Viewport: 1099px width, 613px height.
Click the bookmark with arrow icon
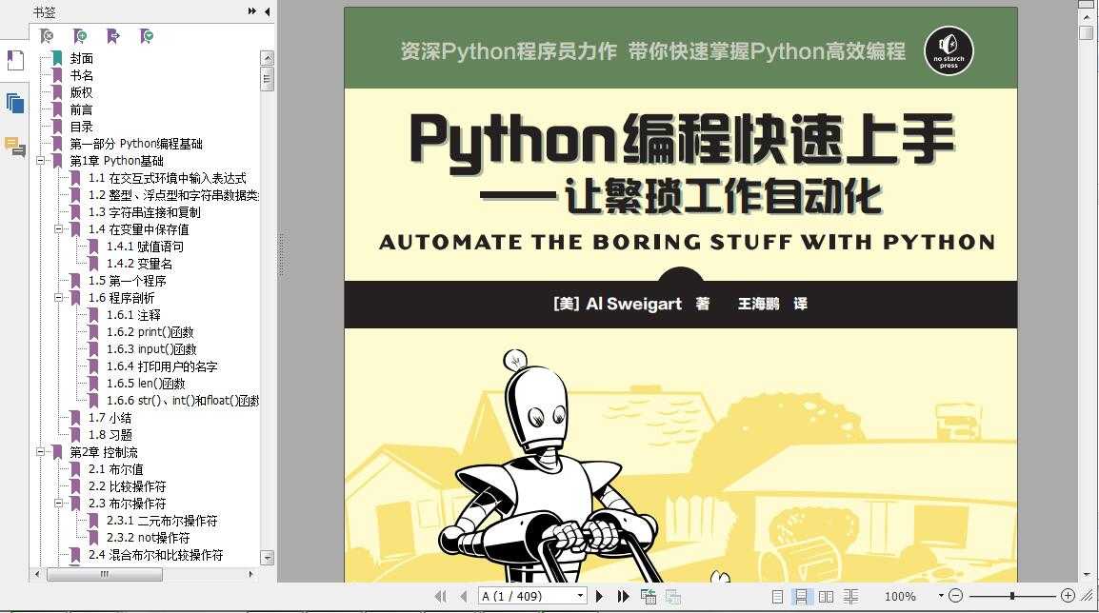click(x=112, y=36)
